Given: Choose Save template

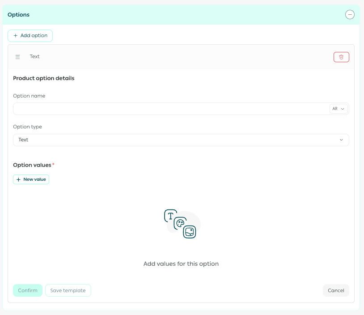Looking at the screenshot, I should (68, 290).
